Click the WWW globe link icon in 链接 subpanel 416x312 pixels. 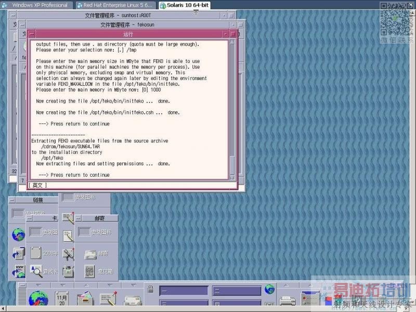tap(19, 271)
